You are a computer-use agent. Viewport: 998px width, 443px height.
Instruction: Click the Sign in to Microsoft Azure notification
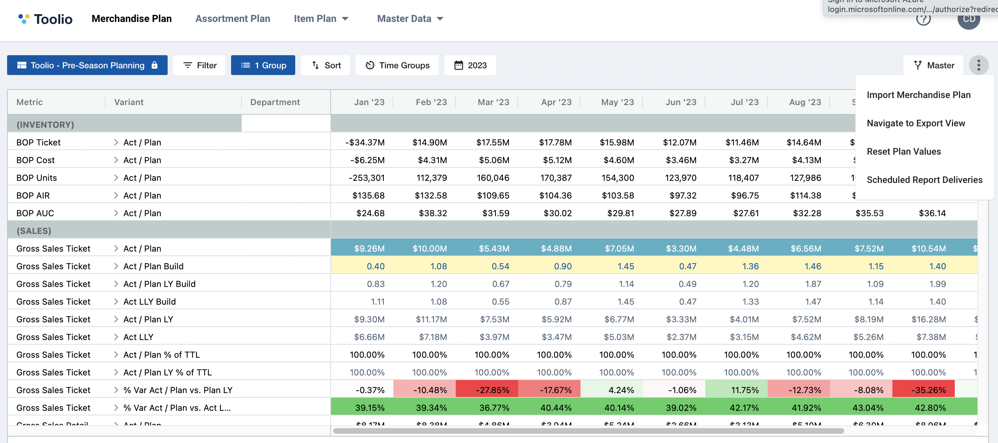[910, 7]
